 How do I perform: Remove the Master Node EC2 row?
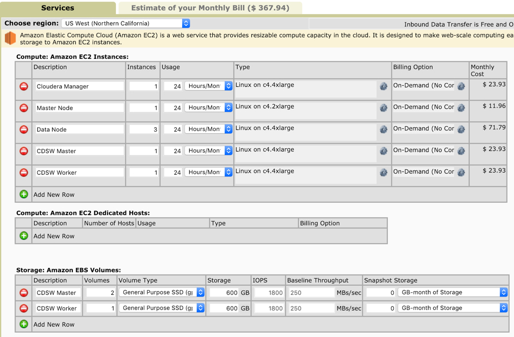pyautogui.click(x=24, y=108)
